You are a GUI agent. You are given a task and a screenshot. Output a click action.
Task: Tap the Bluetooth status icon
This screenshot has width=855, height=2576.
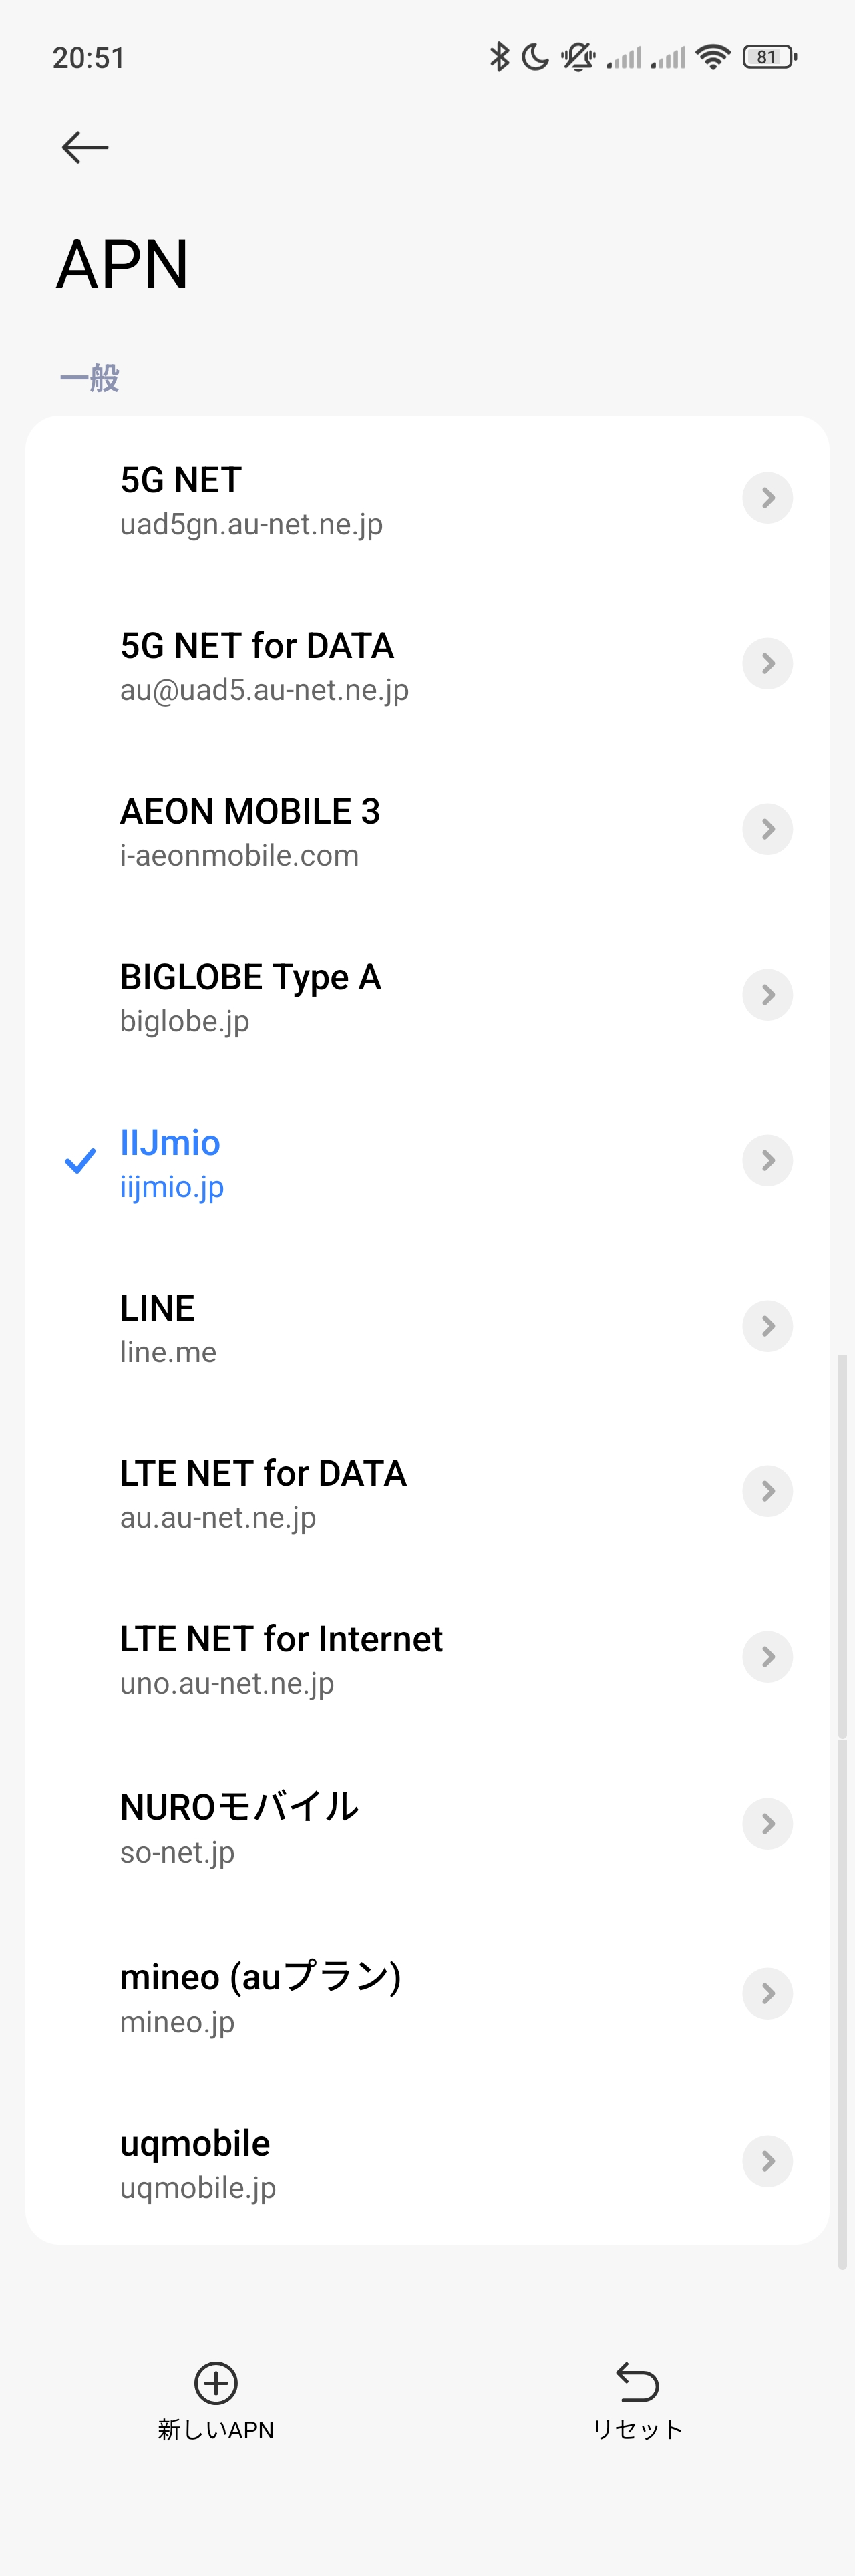(499, 57)
